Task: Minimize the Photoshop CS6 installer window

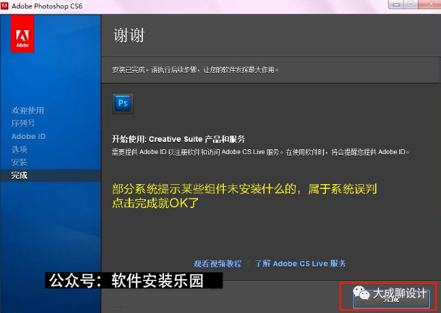Action: 395,5
